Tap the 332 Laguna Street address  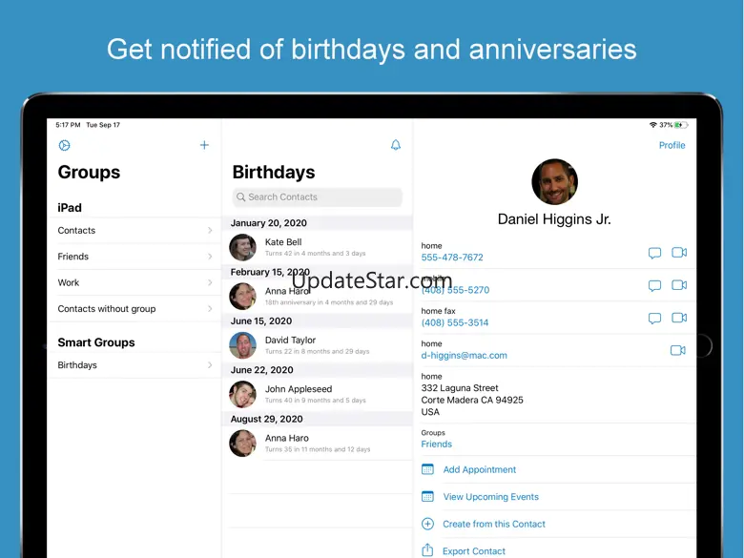[x=472, y=400]
